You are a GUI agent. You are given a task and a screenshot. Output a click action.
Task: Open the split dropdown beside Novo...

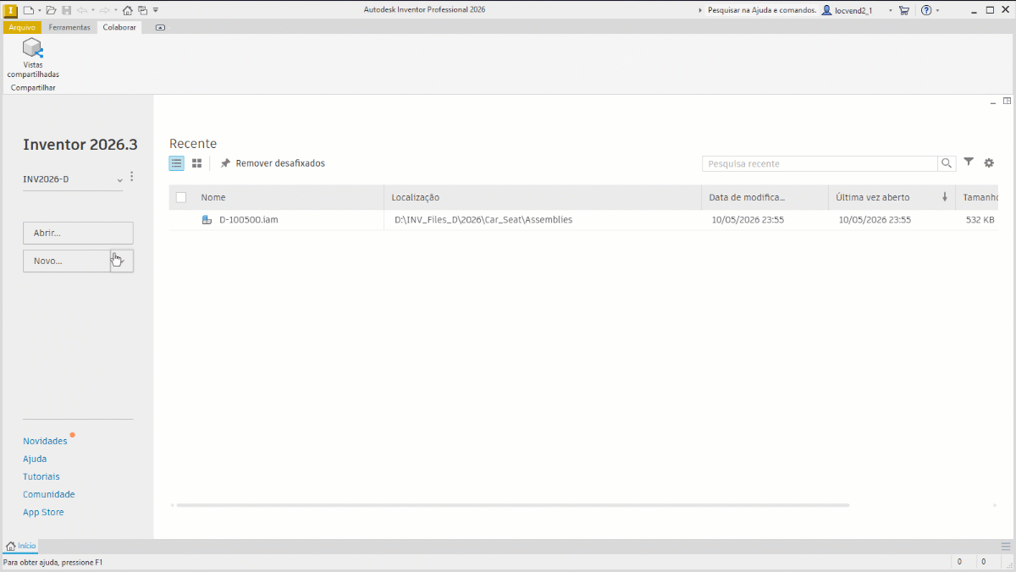tap(122, 261)
